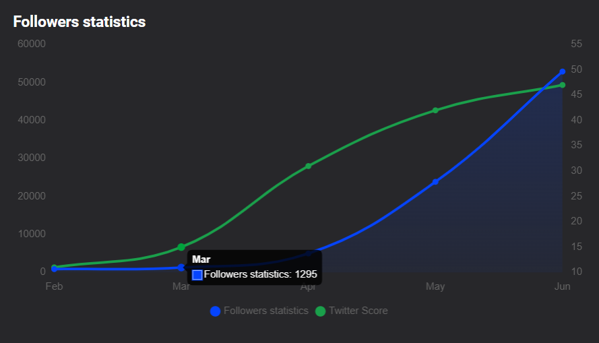Click the green Twitter Score point for Apr

(309, 166)
